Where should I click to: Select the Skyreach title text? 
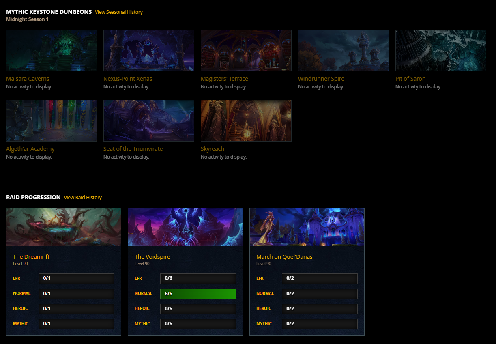click(x=213, y=149)
